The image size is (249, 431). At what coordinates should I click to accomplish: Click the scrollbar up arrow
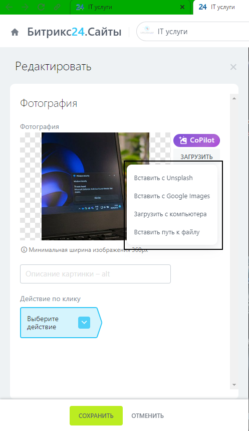coord(234,98)
